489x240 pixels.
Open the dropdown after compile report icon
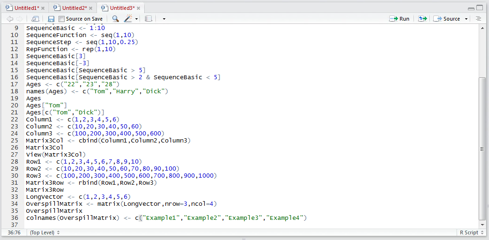[x=164, y=19]
